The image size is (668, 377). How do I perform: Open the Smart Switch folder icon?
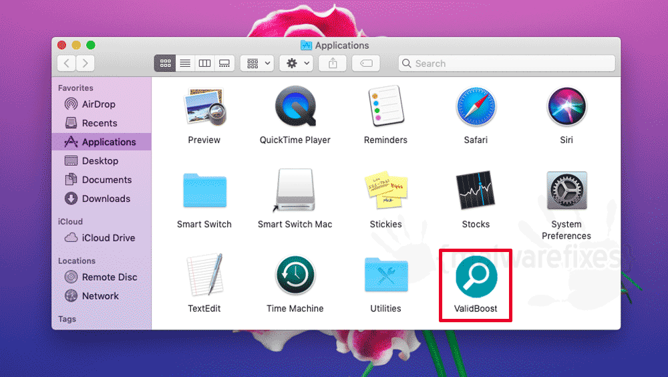(204, 191)
